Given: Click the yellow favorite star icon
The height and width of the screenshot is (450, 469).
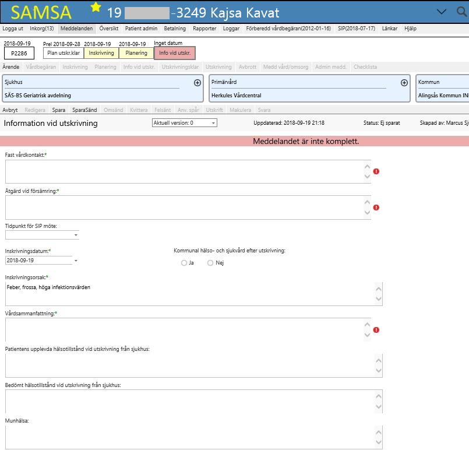Looking at the screenshot, I should 96,7.
